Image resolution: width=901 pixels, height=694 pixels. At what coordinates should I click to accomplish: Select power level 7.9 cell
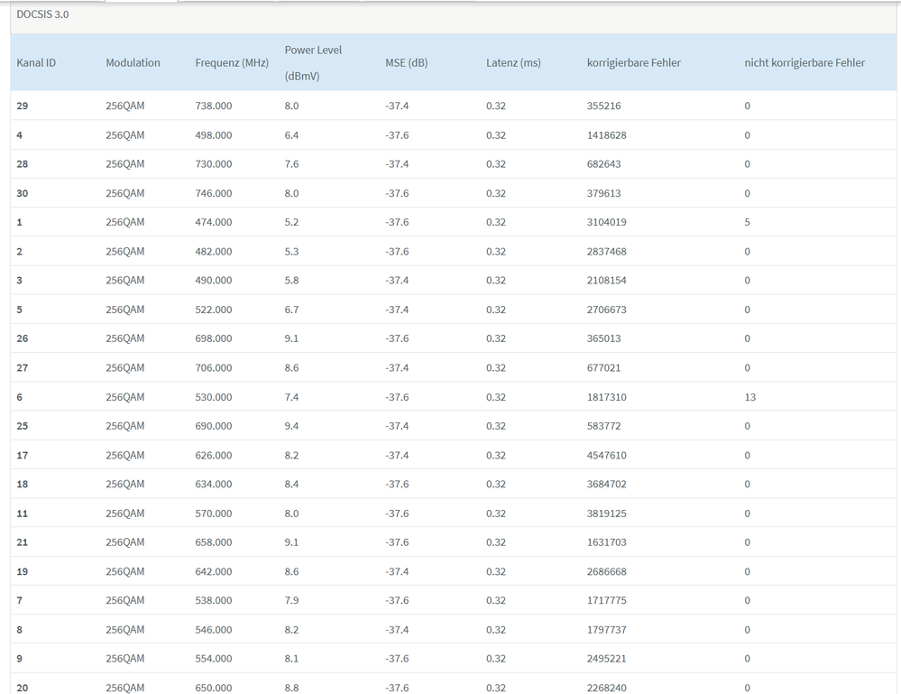click(291, 600)
